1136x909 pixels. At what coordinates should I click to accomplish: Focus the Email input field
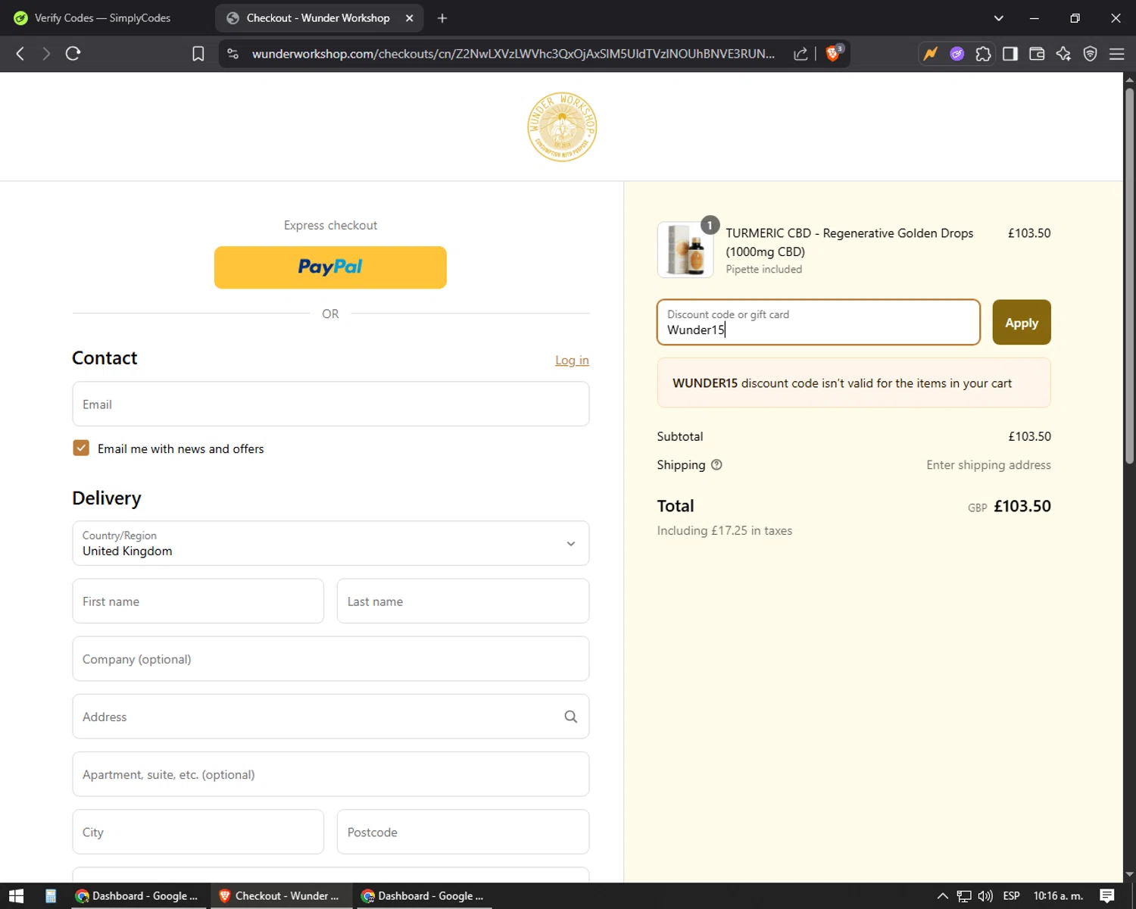[331, 404]
